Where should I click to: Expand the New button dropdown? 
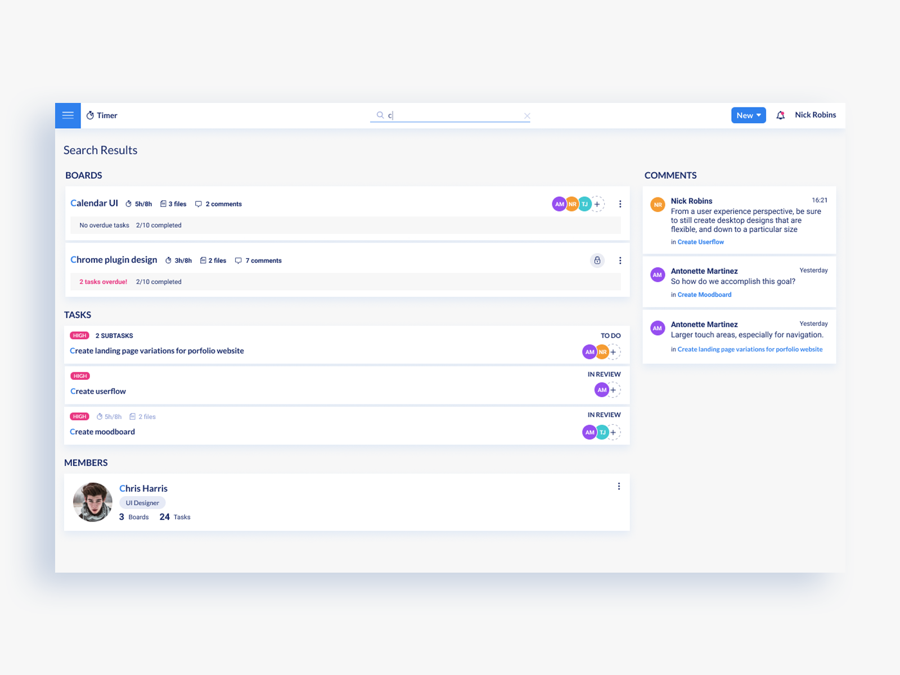click(759, 115)
